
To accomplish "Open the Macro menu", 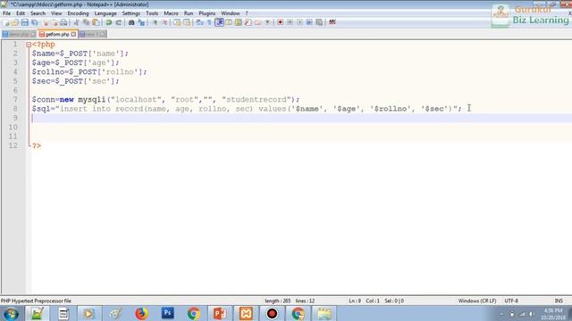I will 171,13.
